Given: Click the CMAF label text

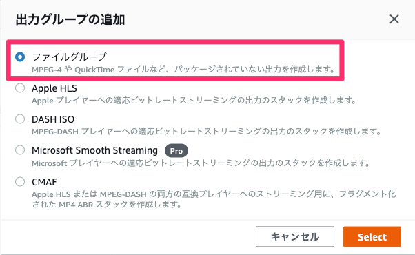Looking at the screenshot, I should 44,182.
